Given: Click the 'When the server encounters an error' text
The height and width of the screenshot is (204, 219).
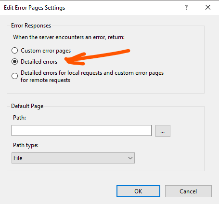Looking at the screenshot, I should (x=59, y=37).
